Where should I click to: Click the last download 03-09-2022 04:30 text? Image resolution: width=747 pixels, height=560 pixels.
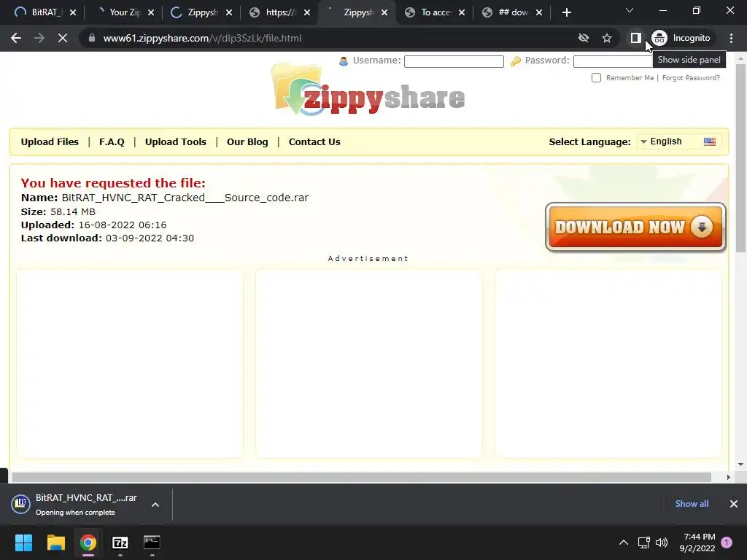click(150, 238)
